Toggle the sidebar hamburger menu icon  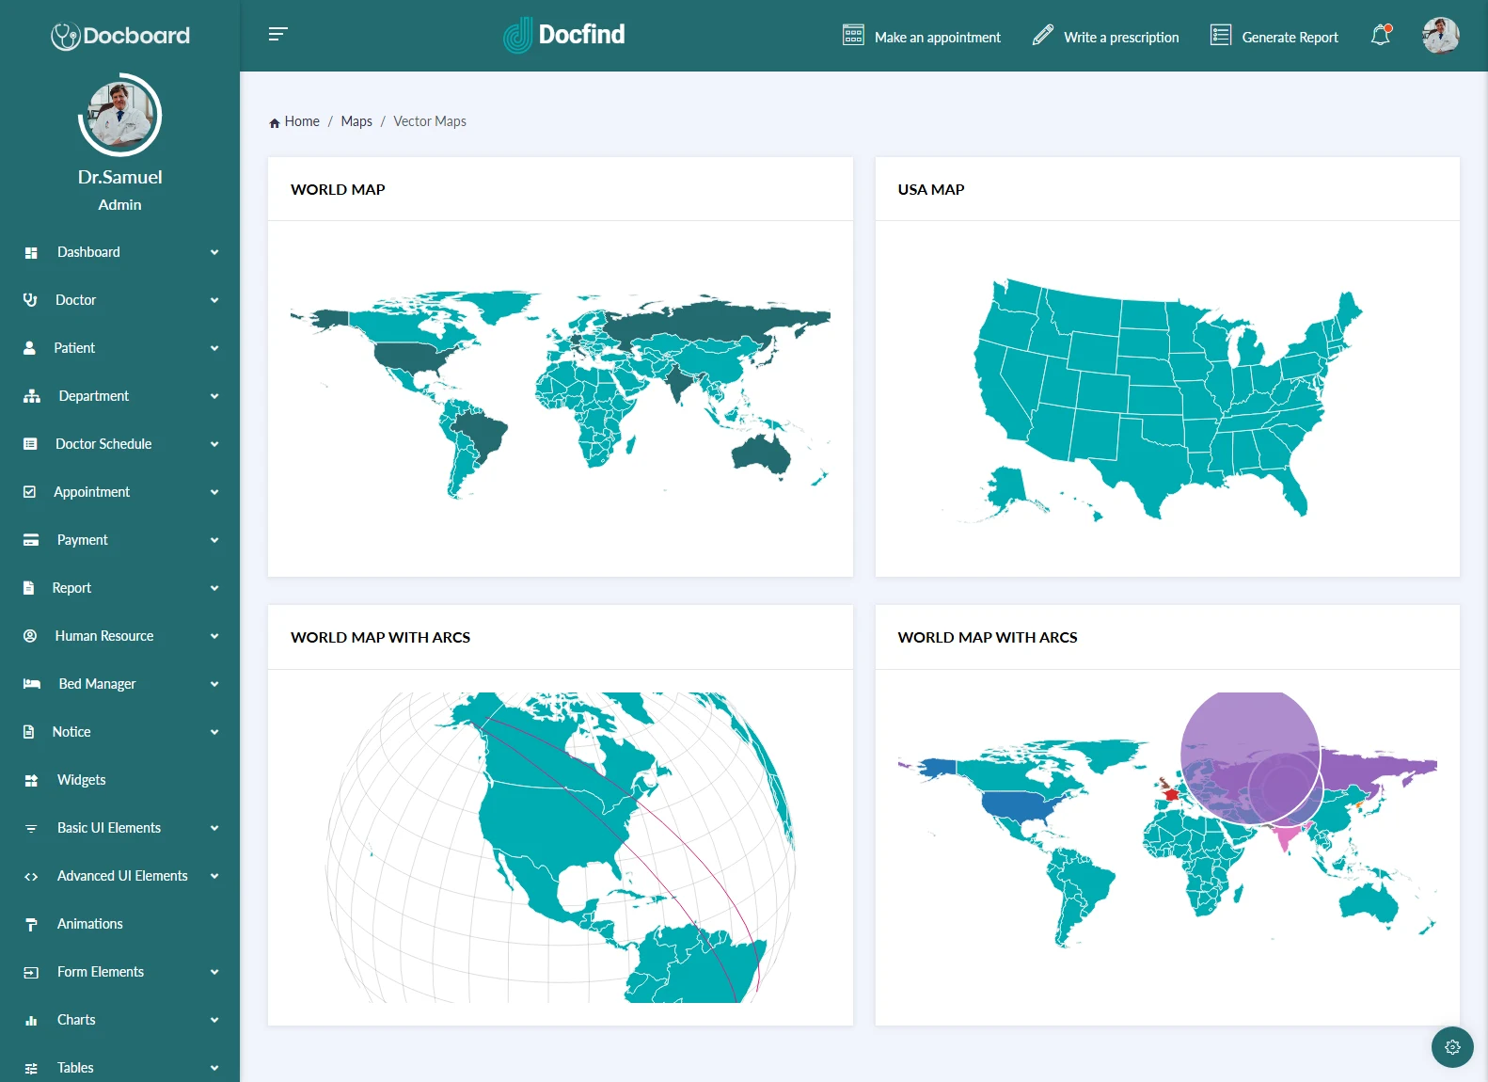(x=277, y=35)
